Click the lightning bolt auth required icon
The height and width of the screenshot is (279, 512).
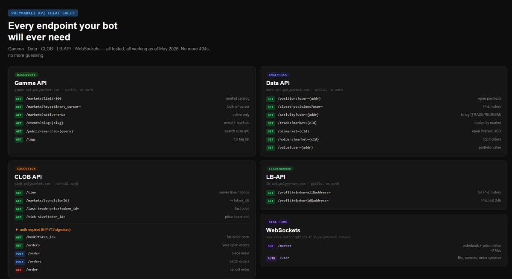point(17,230)
